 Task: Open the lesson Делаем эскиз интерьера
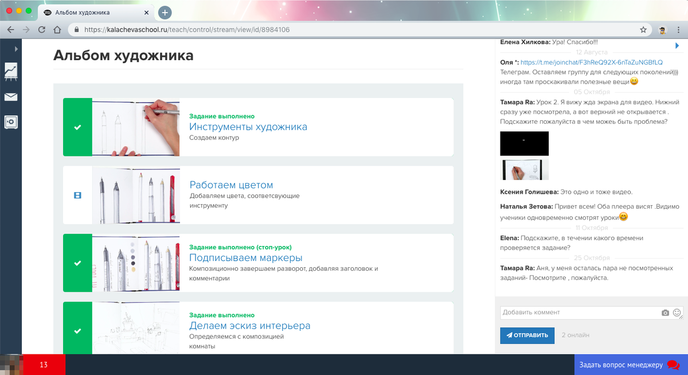click(x=250, y=326)
